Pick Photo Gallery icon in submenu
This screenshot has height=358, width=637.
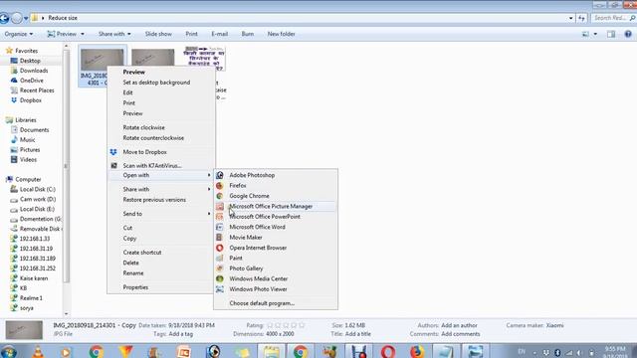(x=220, y=268)
